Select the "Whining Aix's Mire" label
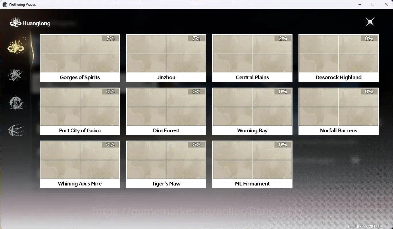The height and width of the screenshot is (229, 393). pos(80,183)
